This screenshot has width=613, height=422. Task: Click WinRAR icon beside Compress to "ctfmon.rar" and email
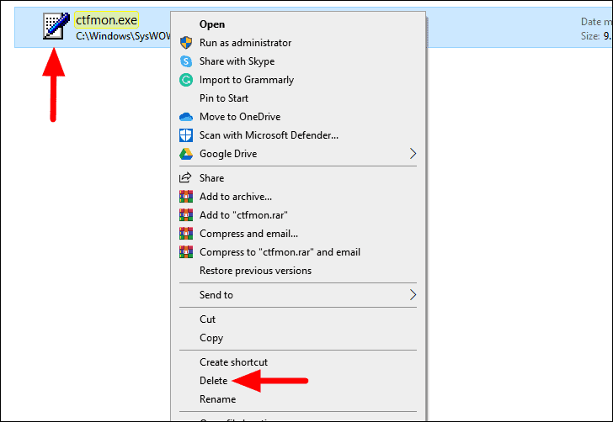(186, 252)
